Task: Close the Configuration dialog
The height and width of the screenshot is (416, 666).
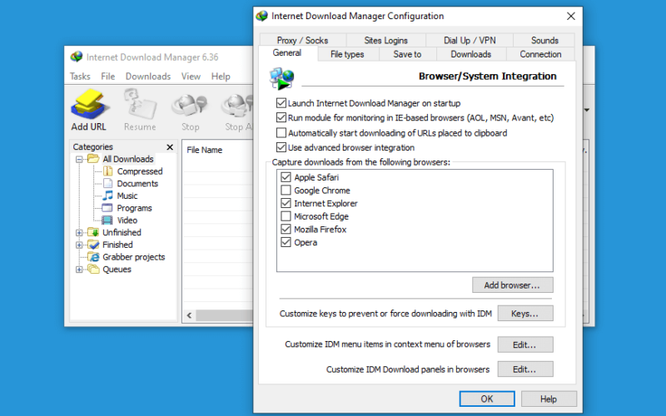Action: tap(571, 16)
